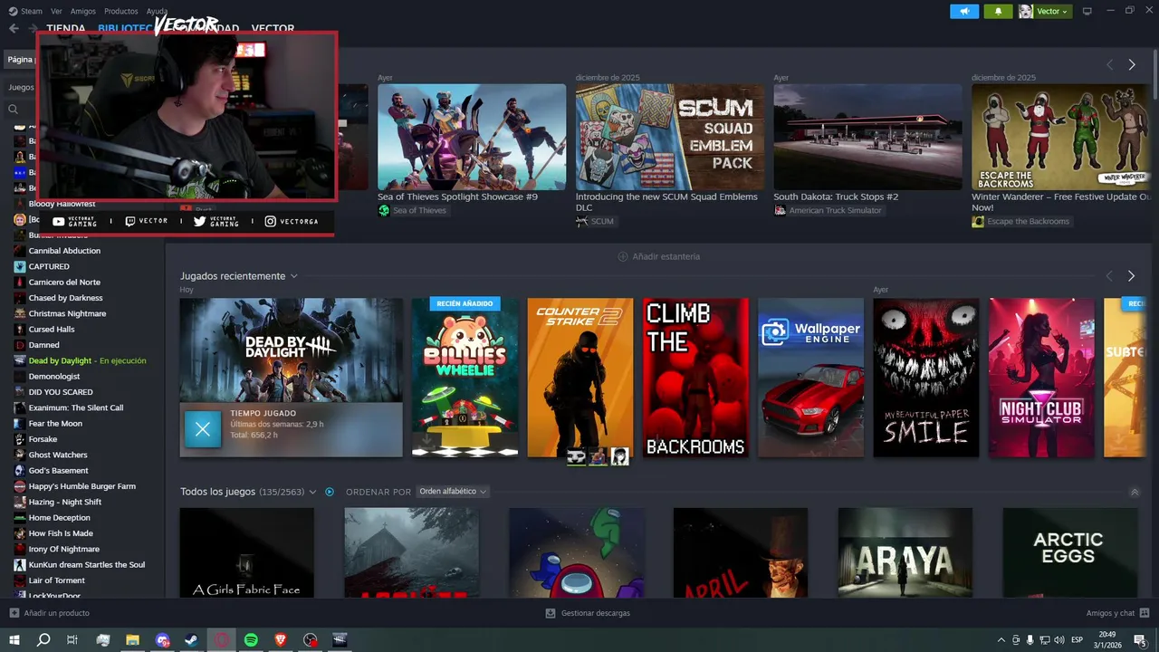
Task: Open Sea of Thieves Spotlight Showcase #9 article
Action: point(472,137)
